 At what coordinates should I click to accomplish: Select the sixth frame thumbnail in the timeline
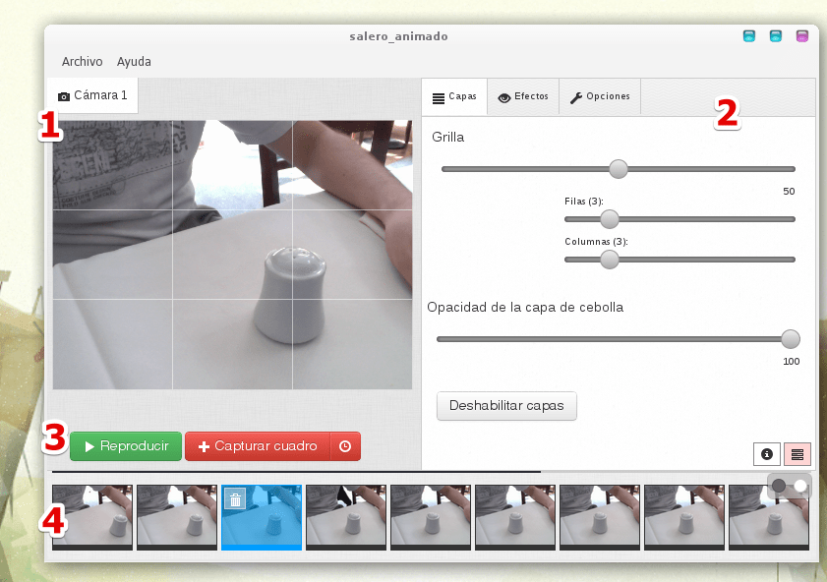pyautogui.click(x=515, y=517)
